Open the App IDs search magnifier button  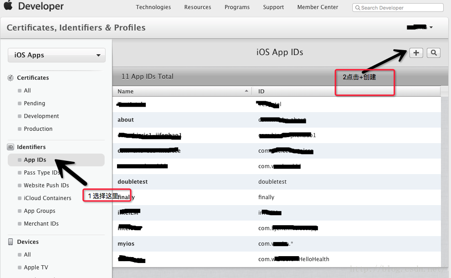point(434,53)
